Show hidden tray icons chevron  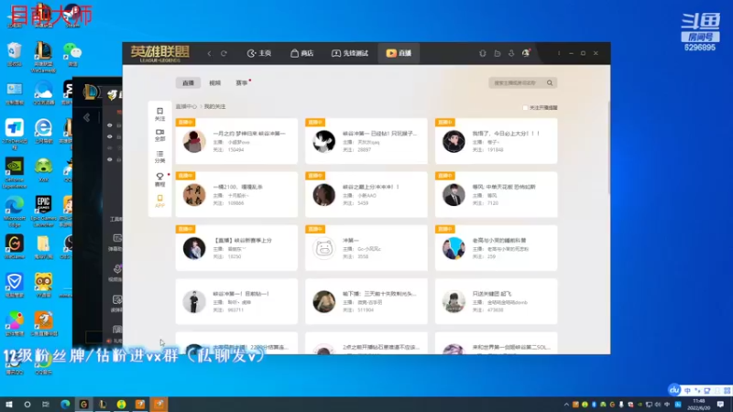tap(566, 405)
